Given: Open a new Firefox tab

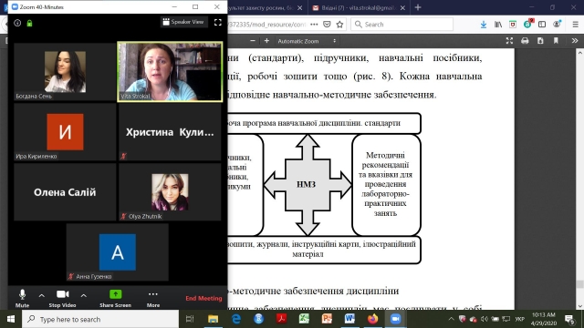Looking at the screenshot, I should [418, 7].
